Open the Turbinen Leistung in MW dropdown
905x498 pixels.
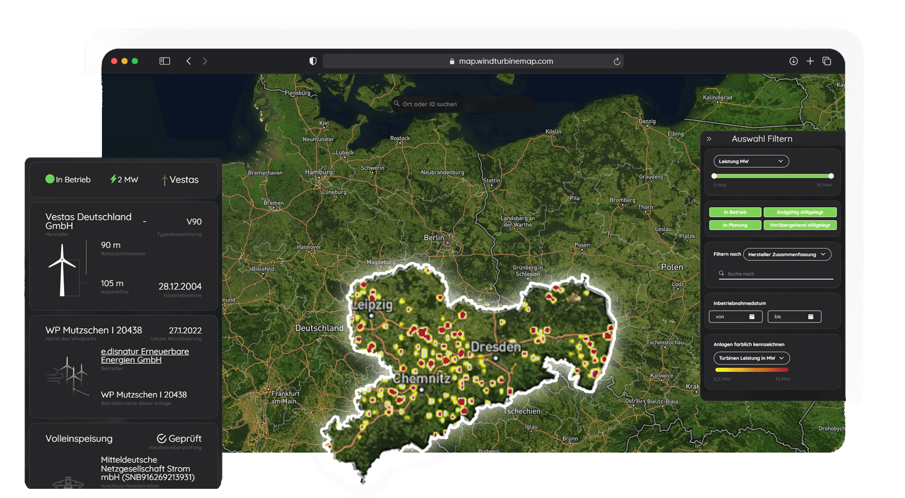coord(752,358)
